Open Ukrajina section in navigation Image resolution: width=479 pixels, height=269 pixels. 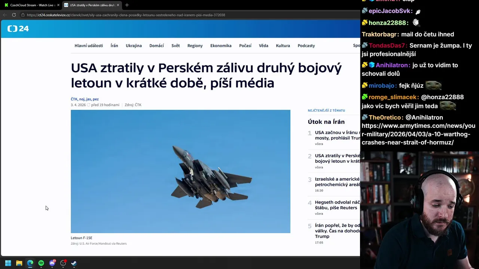click(x=134, y=46)
